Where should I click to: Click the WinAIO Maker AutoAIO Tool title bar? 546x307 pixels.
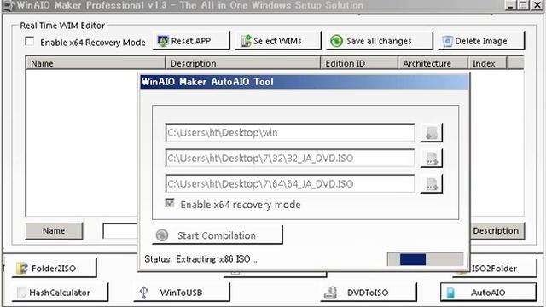pos(304,82)
